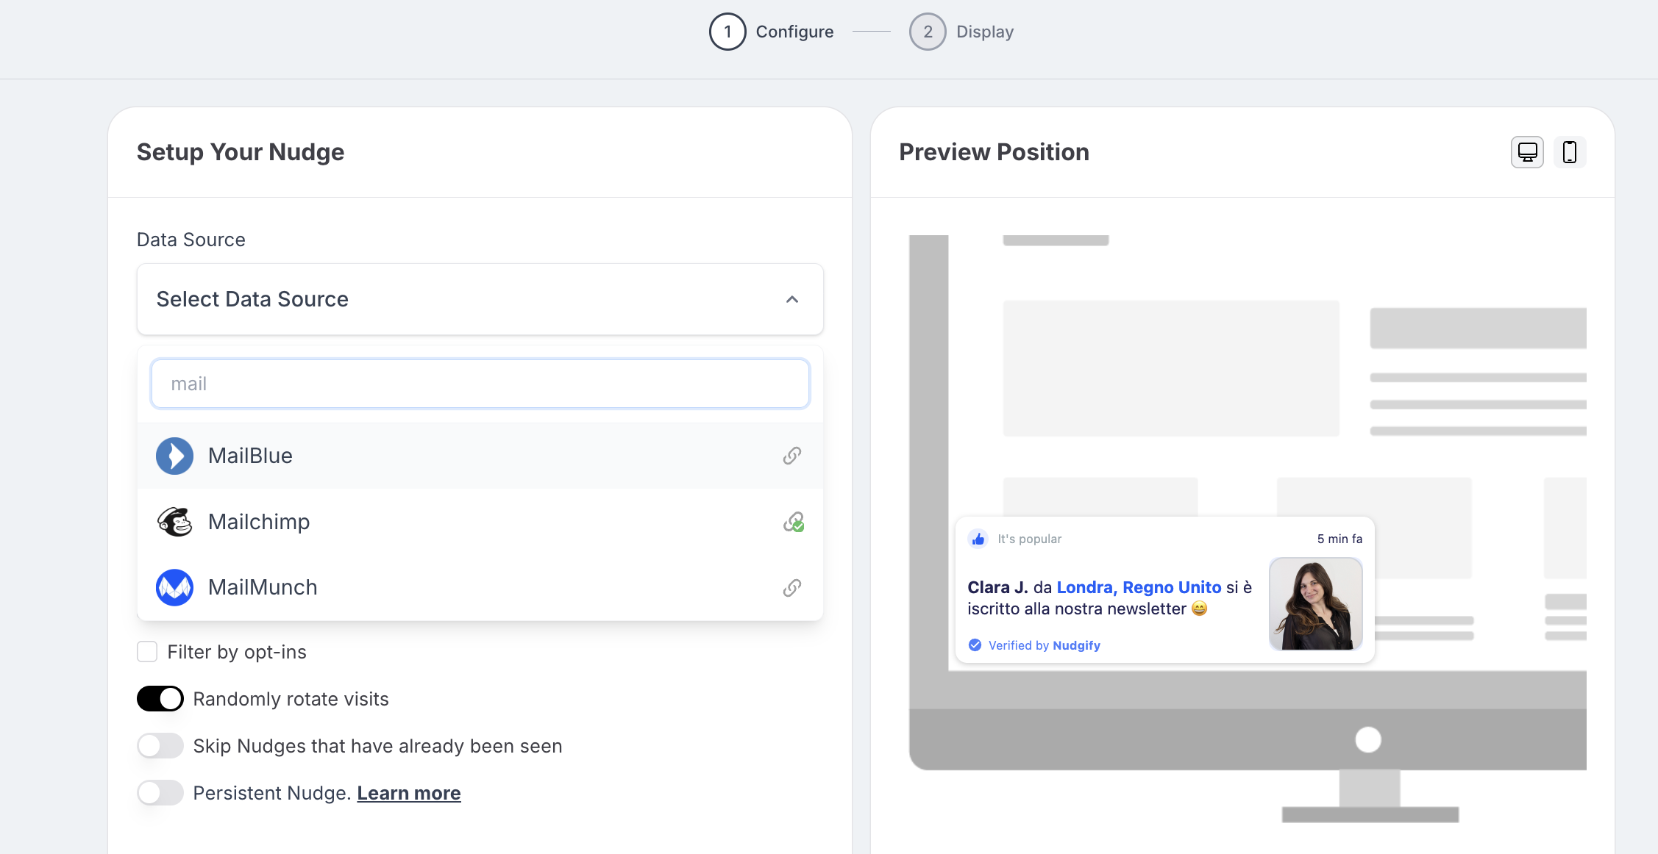Turn on Persistent Nudge toggle
Viewport: 1658px width, 854px height.
(160, 793)
